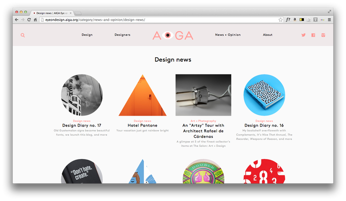The width and height of the screenshot is (346, 201).
Task: Click the electric plug article thumbnail
Action: pyautogui.click(x=204, y=95)
